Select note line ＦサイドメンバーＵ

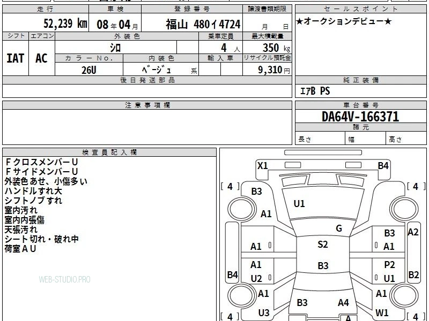pyautogui.click(x=41, y=172)
